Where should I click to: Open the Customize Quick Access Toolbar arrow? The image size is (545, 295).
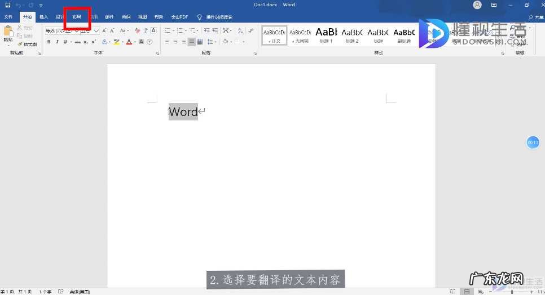(x=41, y=6)
